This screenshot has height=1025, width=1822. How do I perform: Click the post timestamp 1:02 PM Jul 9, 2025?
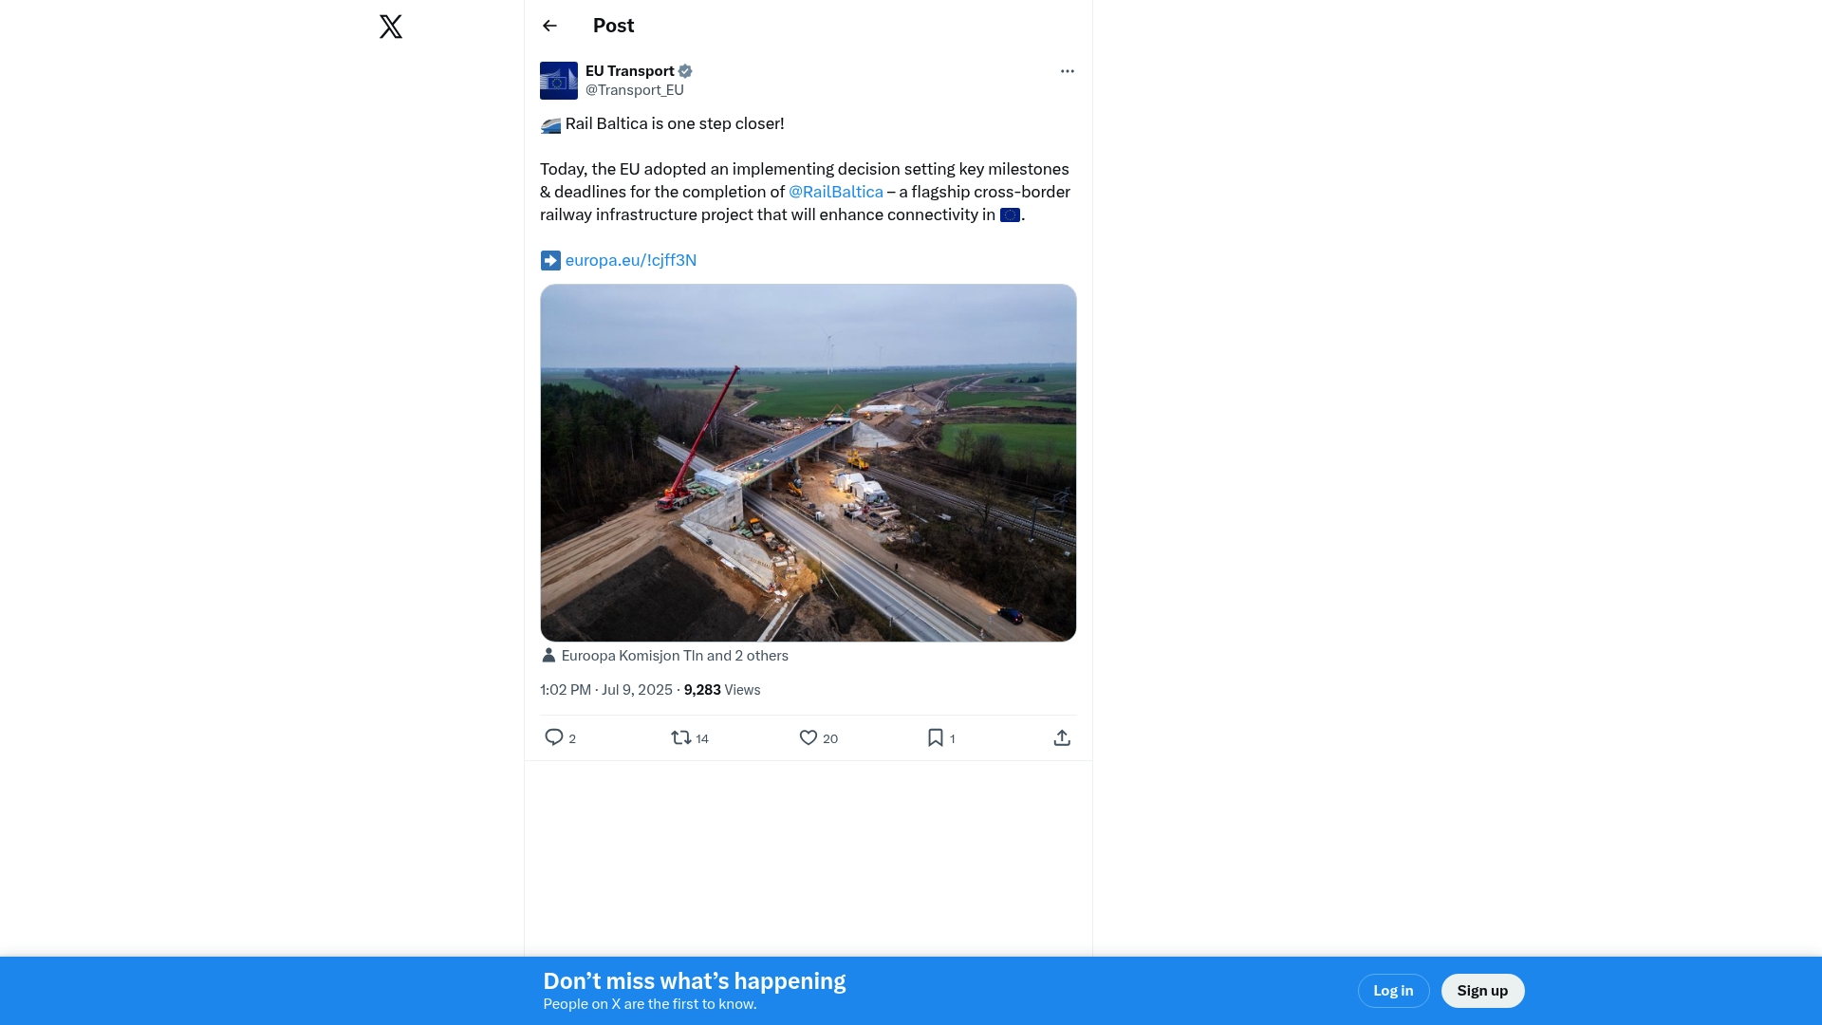click(605, 690)
